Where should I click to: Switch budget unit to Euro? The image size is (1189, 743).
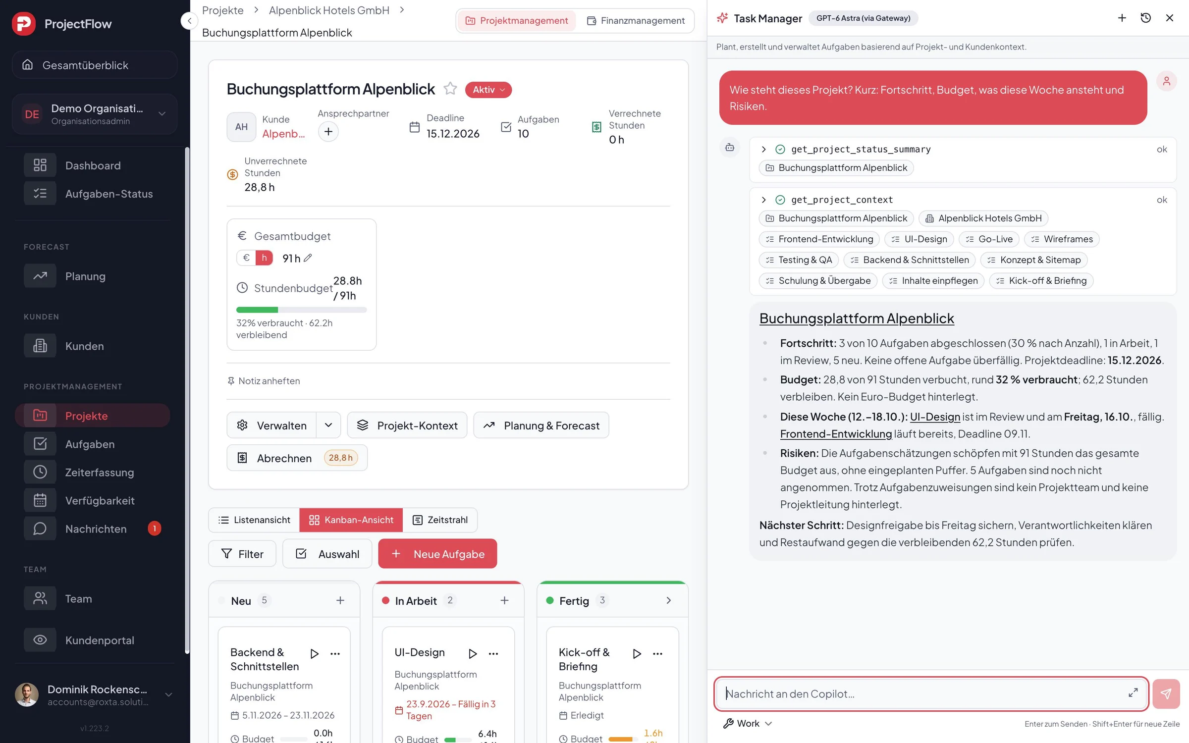[x=246, y=258]
